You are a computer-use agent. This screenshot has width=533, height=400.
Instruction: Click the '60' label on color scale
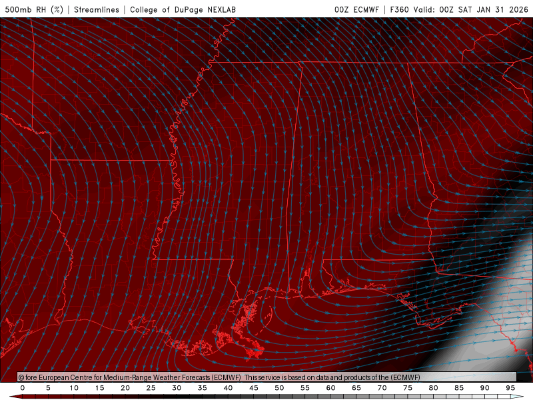point(330,388)
